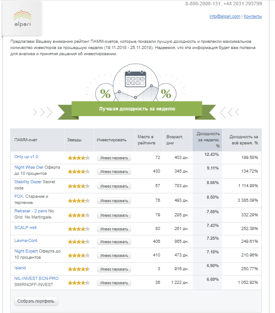This screenshot has height=313, width=275.
Task: Click the right triple chevron arrows by the banner
Action: click(230, 112)
